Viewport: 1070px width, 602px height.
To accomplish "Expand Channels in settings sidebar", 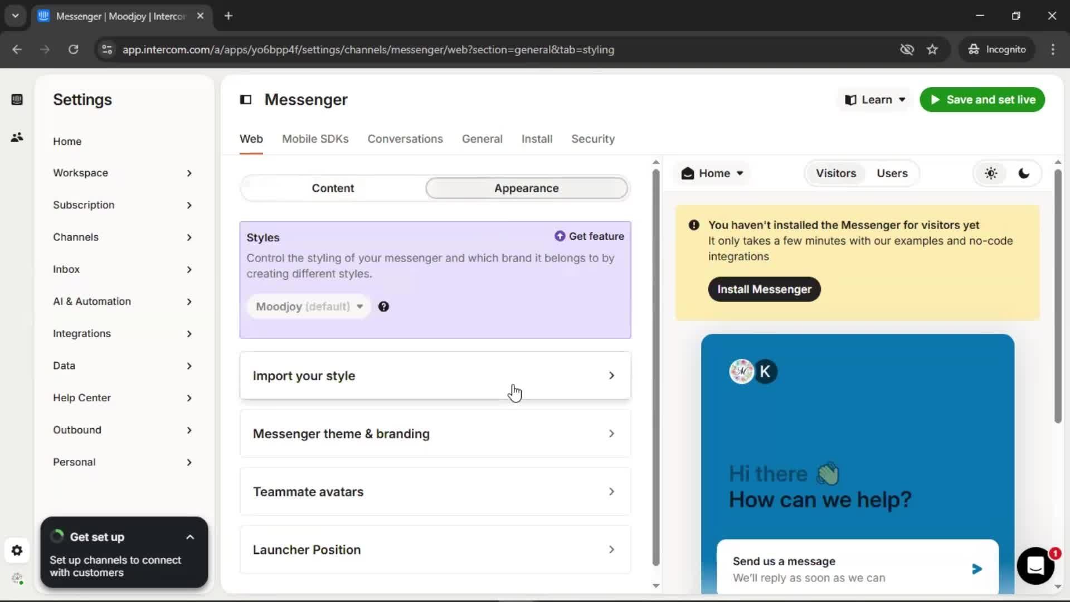I will (123, 237).
